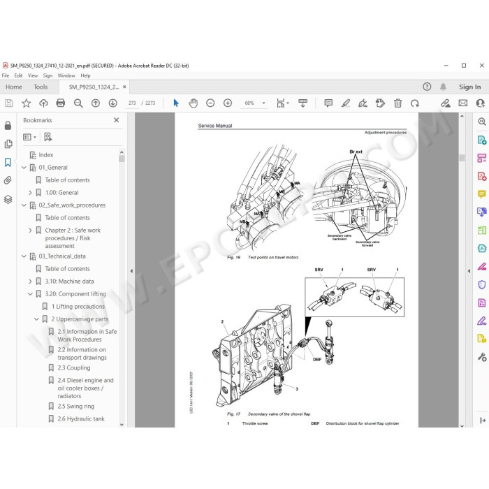The image size is (489, 489).
Task: Collapse the left navigation pane arrow
Action: (x=131, y=271)
